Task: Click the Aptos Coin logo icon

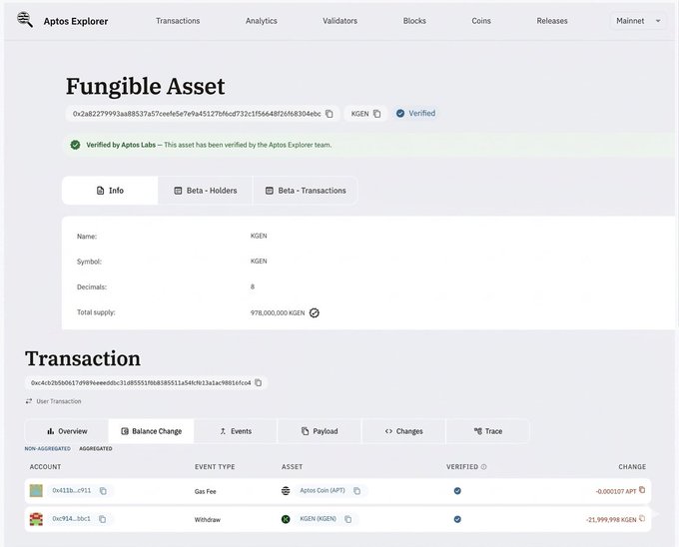Action: pyautogui.click(x=286, y=491)
